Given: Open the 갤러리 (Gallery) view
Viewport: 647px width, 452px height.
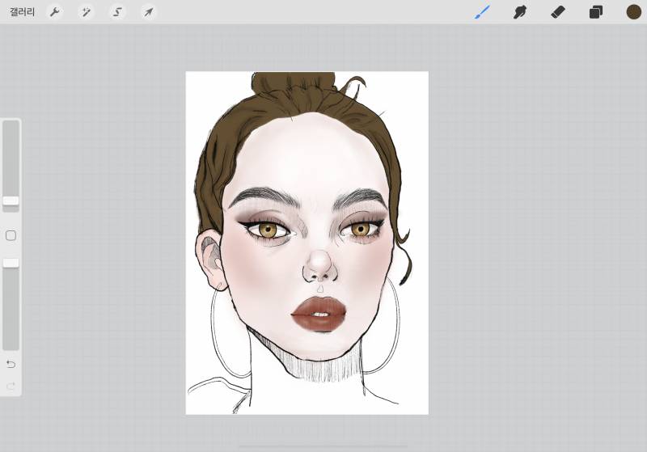Looking at the screenshot, I should [x=22, y=12].
